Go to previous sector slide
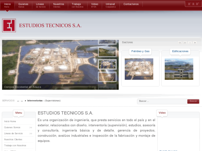This screenshot has width=202, height=151. coord(180,43)
